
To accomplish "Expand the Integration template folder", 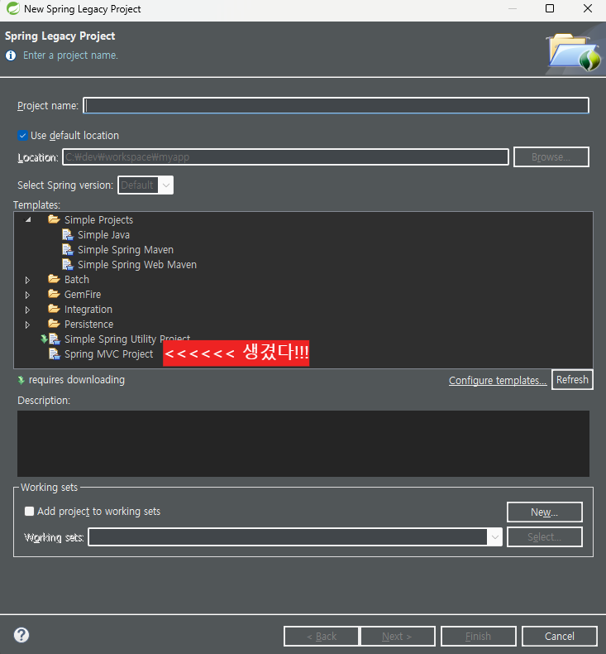I will (27, 310).
